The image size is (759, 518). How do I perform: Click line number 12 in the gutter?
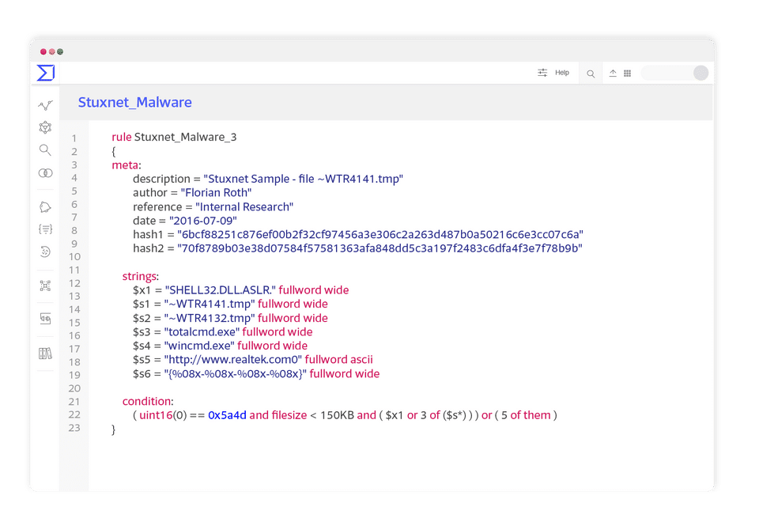(74, 283)
